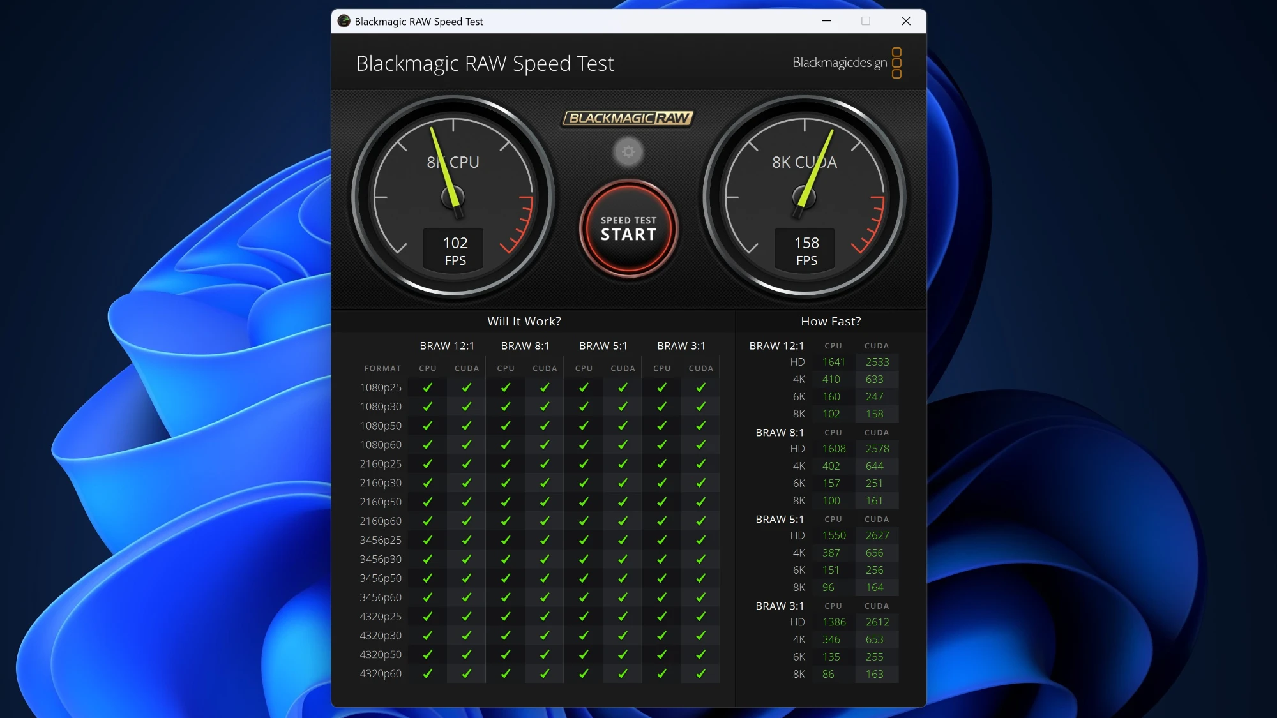The height and width of the screenshot is (718, 1277).
Task: Click the 2627 BRAW 5:1 HD CUDA value
Action: coord(877,535)
